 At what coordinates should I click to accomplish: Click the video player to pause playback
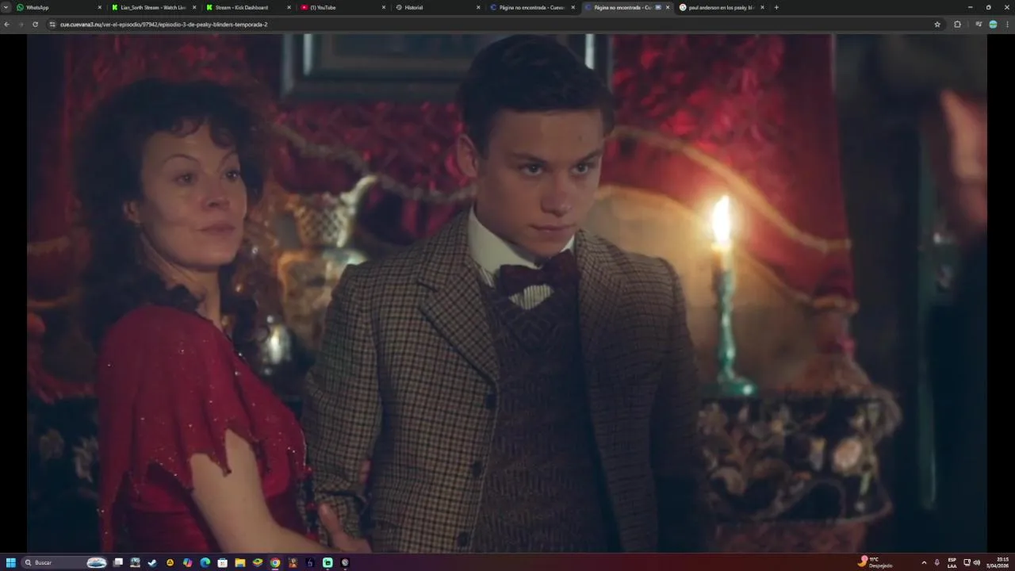pos(507,293)
